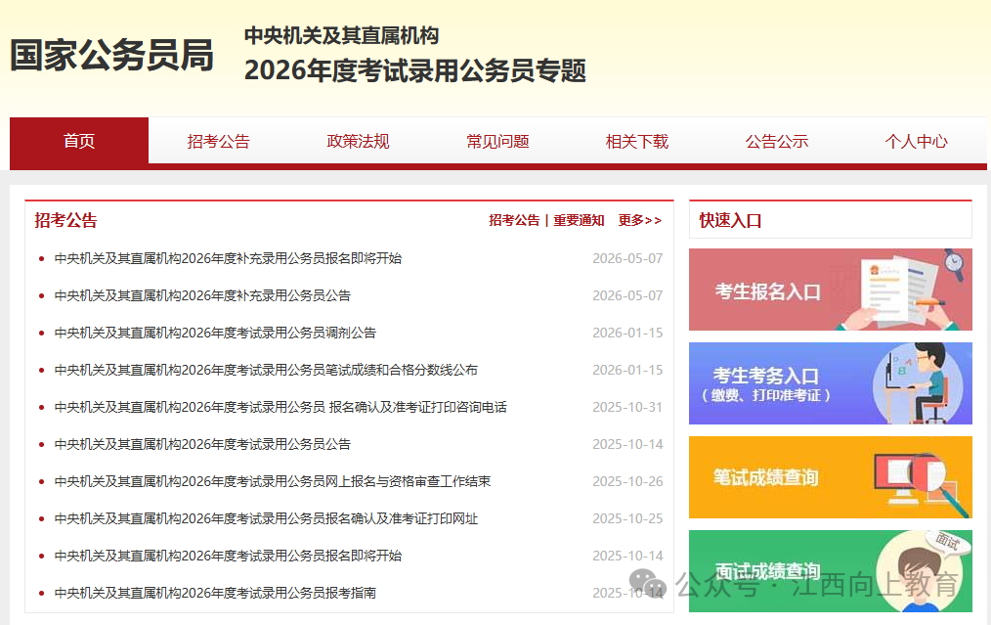This screenshot has height=625, width=991.
Task: Switch to the 招考公告 navigation tab
Action: click(219, 141)
